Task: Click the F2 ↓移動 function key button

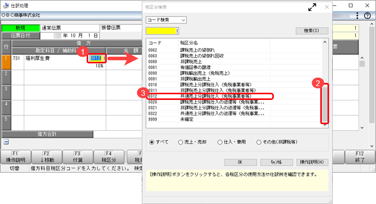Action: click(47, 157)
